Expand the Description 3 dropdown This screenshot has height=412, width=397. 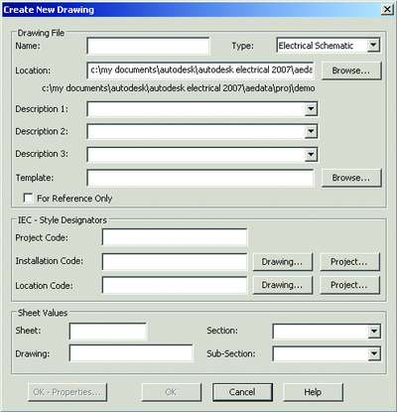pyautogui.click(x=311, y=154)
